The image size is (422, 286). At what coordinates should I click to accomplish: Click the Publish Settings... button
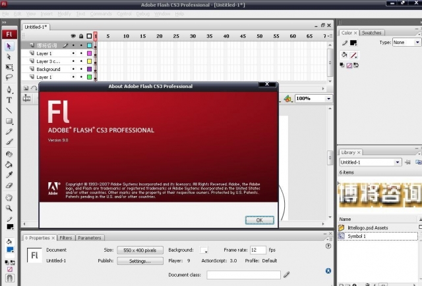point(140,261)
